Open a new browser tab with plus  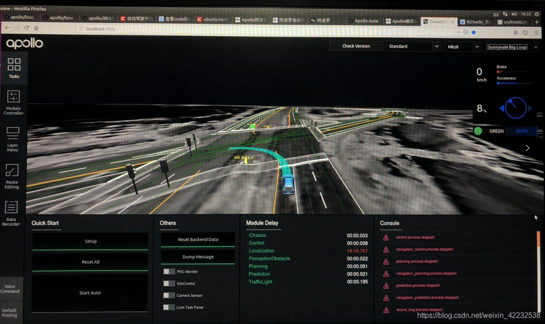tap(537, 22)
